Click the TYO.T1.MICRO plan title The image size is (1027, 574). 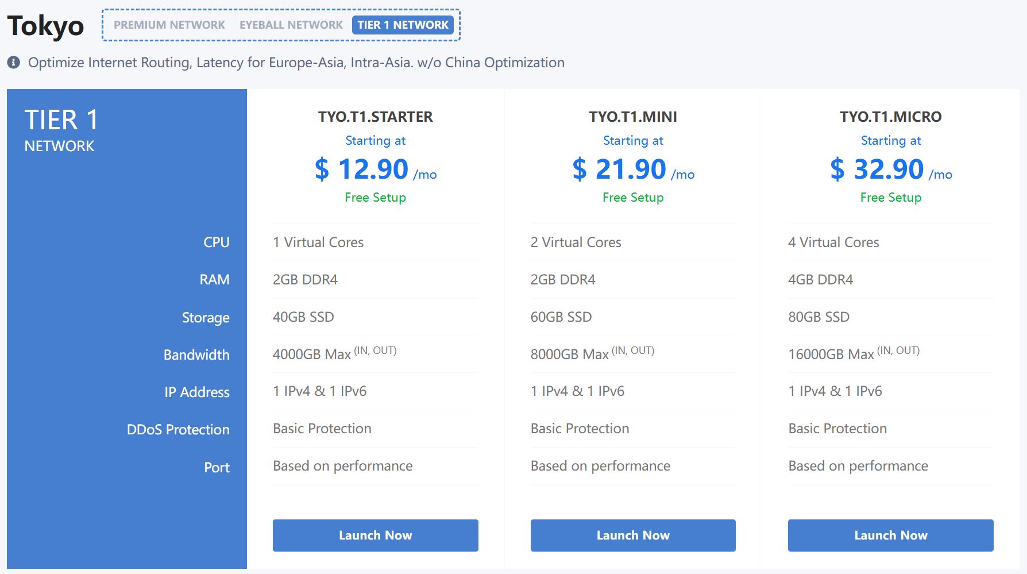tap(891, 117)
